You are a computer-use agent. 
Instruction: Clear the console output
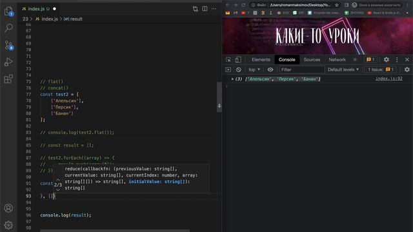[x=238, y=70]
